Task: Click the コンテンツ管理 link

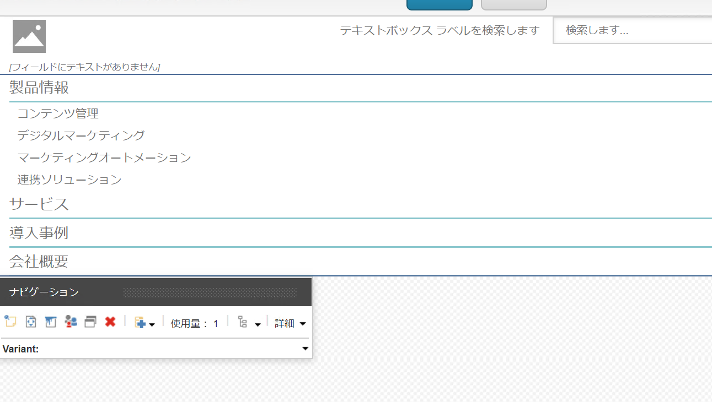Action: click(x=58, y=114)
